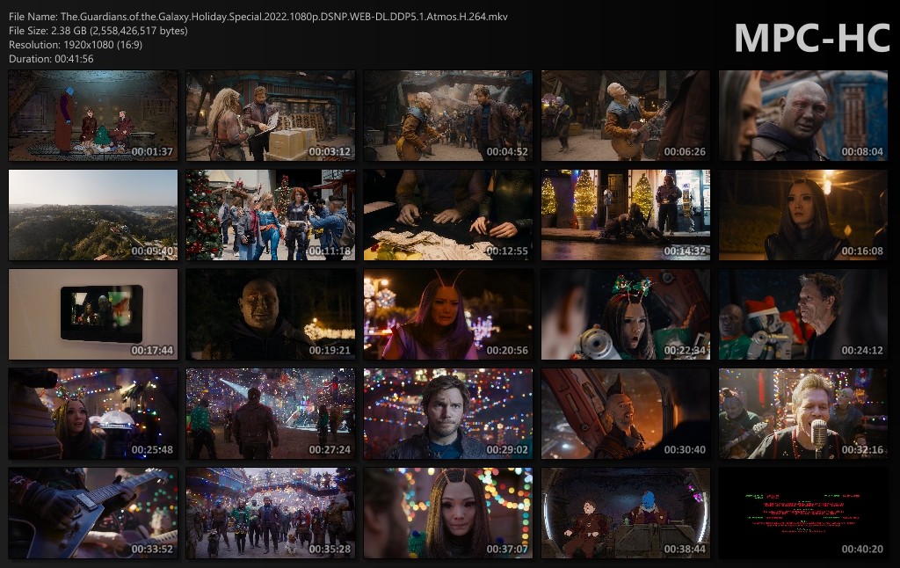900x568 pixels.
Task: Select the thumbnail at 00:01:37
Action: pos(93,115)
